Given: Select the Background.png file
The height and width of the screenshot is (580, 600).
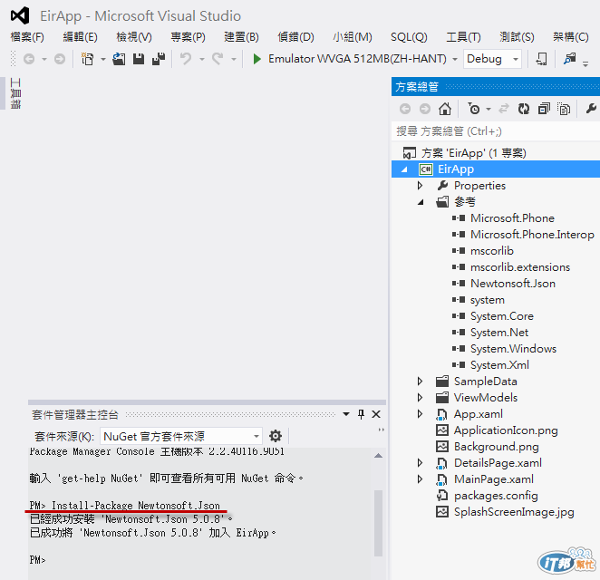Looking at the screenshot, I should click(x=497, y=447).
